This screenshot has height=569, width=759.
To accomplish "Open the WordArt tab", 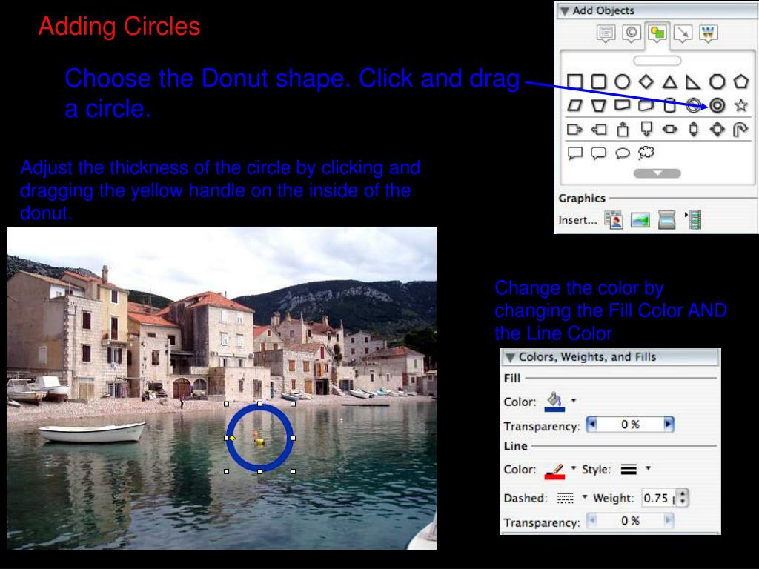I will point(708,33).
